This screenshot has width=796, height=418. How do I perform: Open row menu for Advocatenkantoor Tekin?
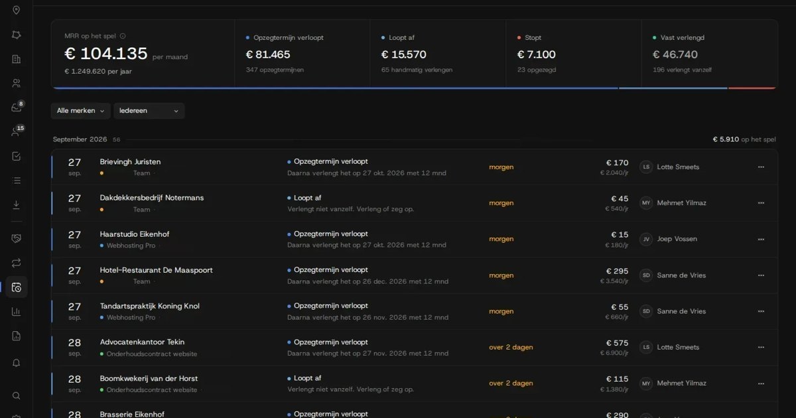(x=761, y=347)
